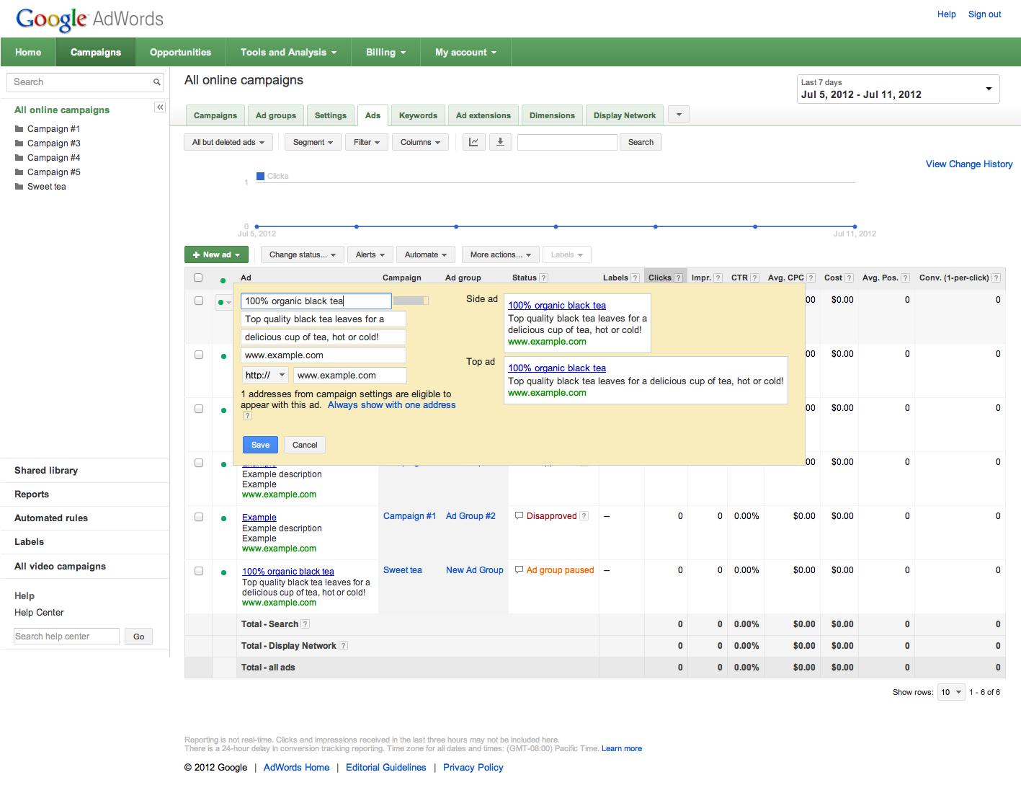The height and width of the screenshot is (798, 1021).
Task: Click help icon beside Total - Search
Action: click(x=306, y=624)
